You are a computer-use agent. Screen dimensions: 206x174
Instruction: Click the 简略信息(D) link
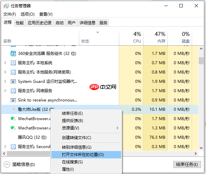24,165
